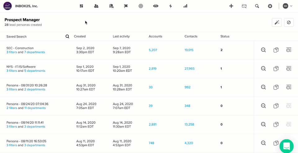298x153 pixels.
Task: Open the contacts people icon in navigation
Action: coord(96,6)
